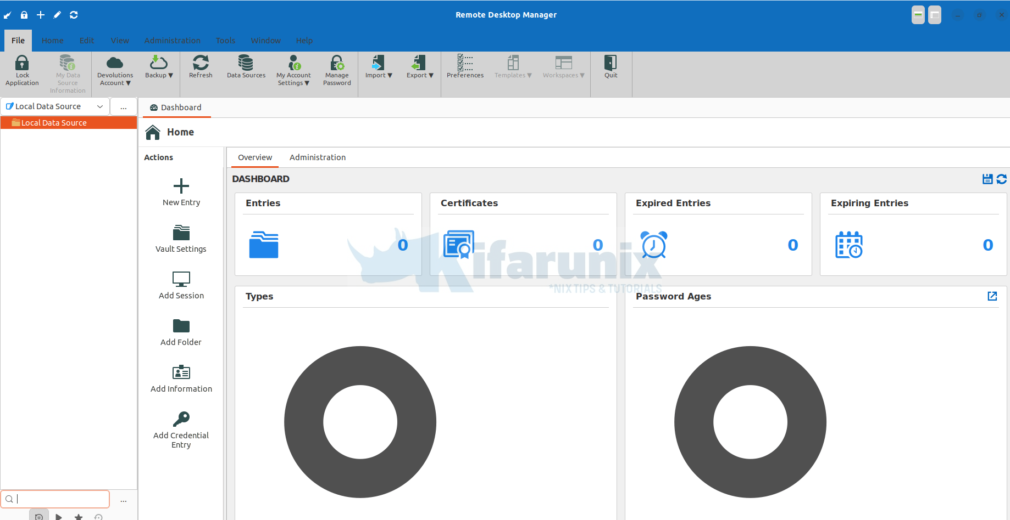Open Password Ages in a new window
1010x520 pixels.
[992, 296]
